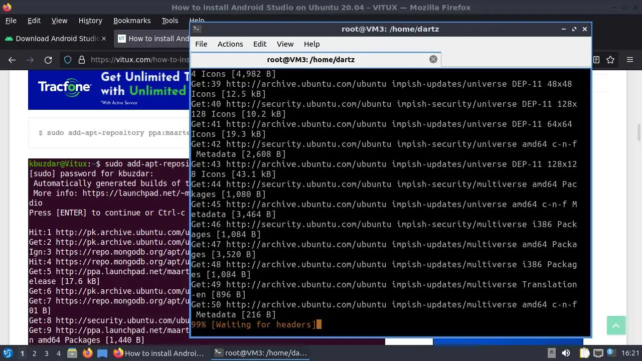Open the file manager launcher on the taskbar
The height and width of the screenshot is (361, 642).
pos(72,353)
